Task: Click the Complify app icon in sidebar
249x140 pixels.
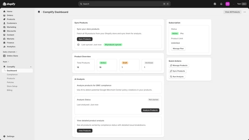Action: (x=4, y=67)
